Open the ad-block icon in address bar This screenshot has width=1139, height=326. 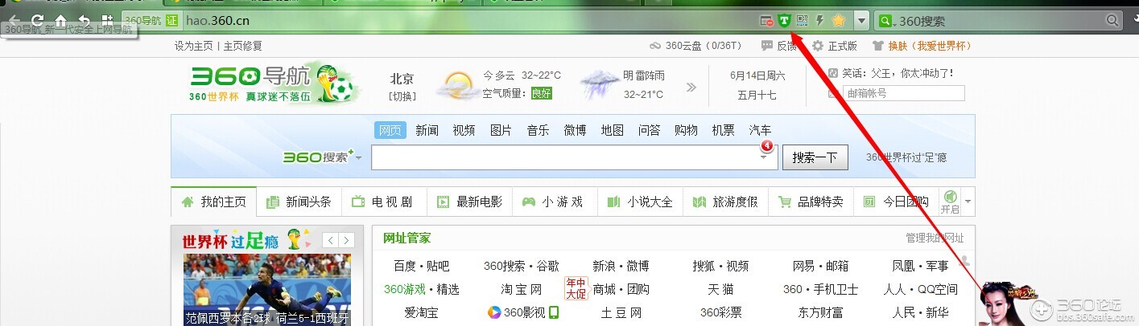click(x=767, y=21)
